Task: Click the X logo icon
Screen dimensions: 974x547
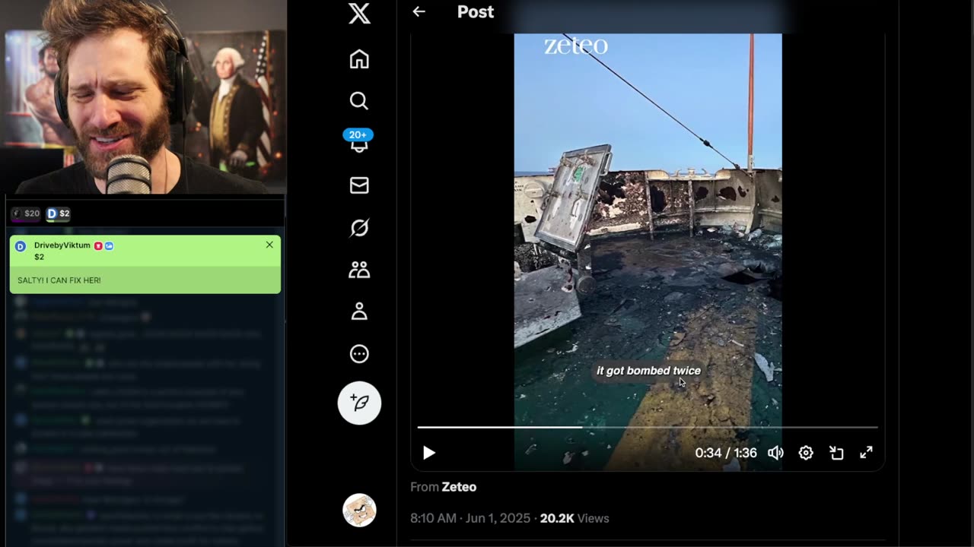Action: click(359, 13)
